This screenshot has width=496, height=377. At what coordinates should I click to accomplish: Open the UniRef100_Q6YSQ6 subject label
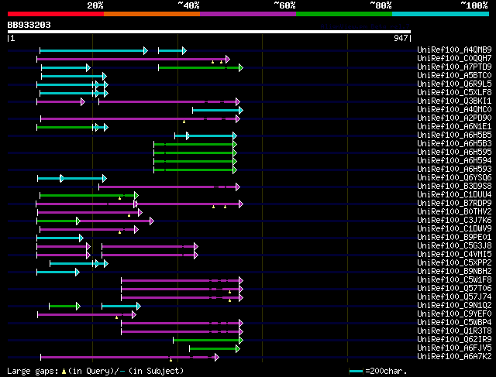click(x=454, y=177)
